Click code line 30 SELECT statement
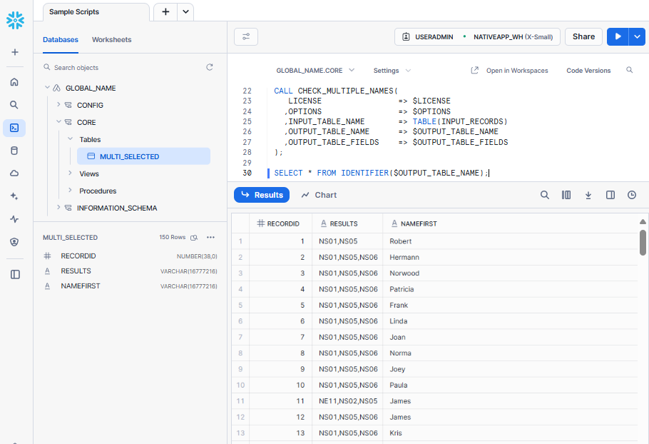Screen dimensions: 649x444 pyautogui.click(x=382, y=173)
